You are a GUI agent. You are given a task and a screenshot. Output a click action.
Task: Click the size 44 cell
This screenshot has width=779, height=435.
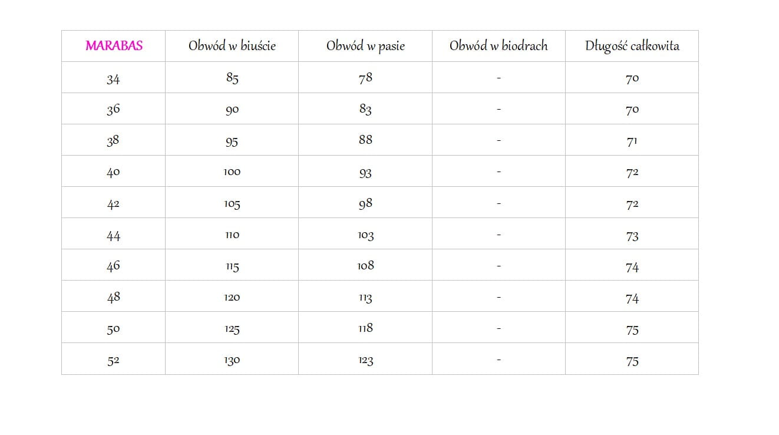[x=113, y=235]
